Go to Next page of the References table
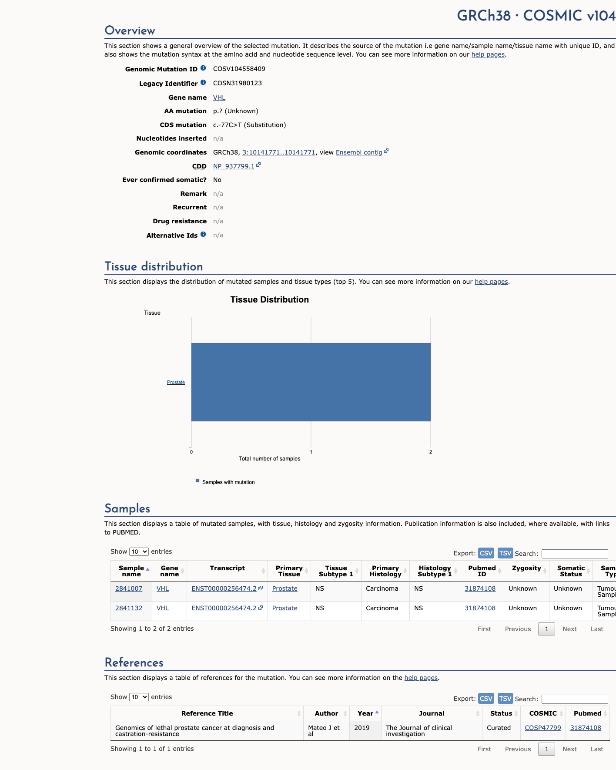Image resolution: width=616 pixels, height=770 pixels. pyautogui.click(x=569, y=749)
